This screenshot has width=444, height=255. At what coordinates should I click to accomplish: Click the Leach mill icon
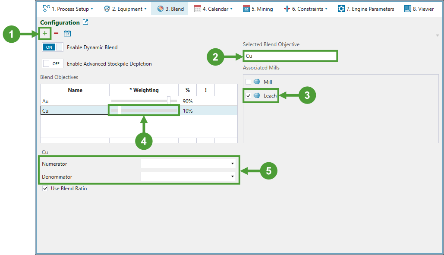click(x=256, y=96)
